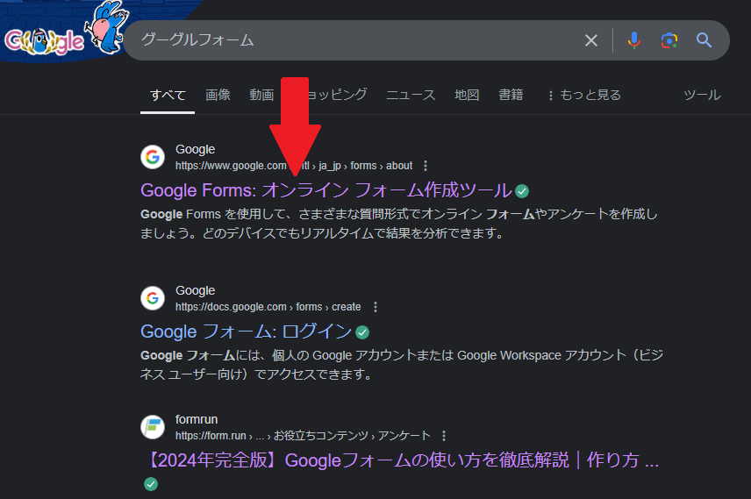
Task: Open Google Forms: オンライン フォーム作成ツール link
Action: [325, 190]
